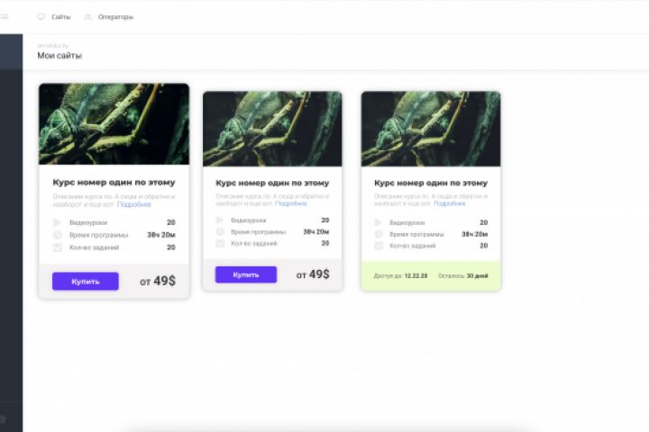Click Кол-во заданий checkbox icon on third card
Screen dimensions: 649x432
[379, 246]
